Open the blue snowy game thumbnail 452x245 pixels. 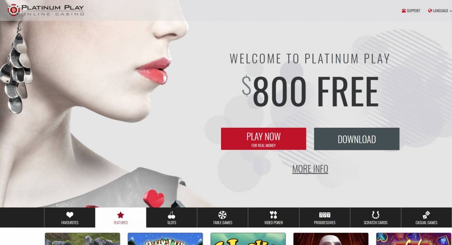coord(165,239)
